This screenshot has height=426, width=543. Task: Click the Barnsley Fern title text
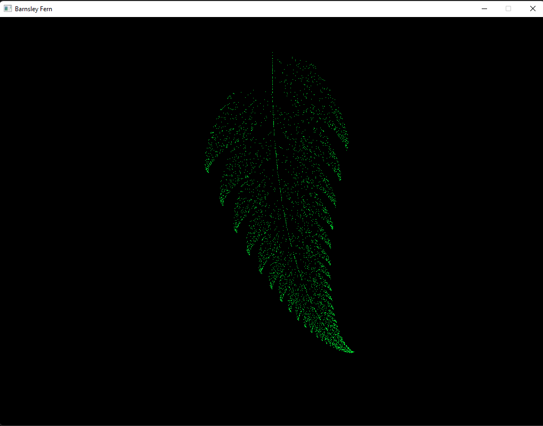pos(34,9)
